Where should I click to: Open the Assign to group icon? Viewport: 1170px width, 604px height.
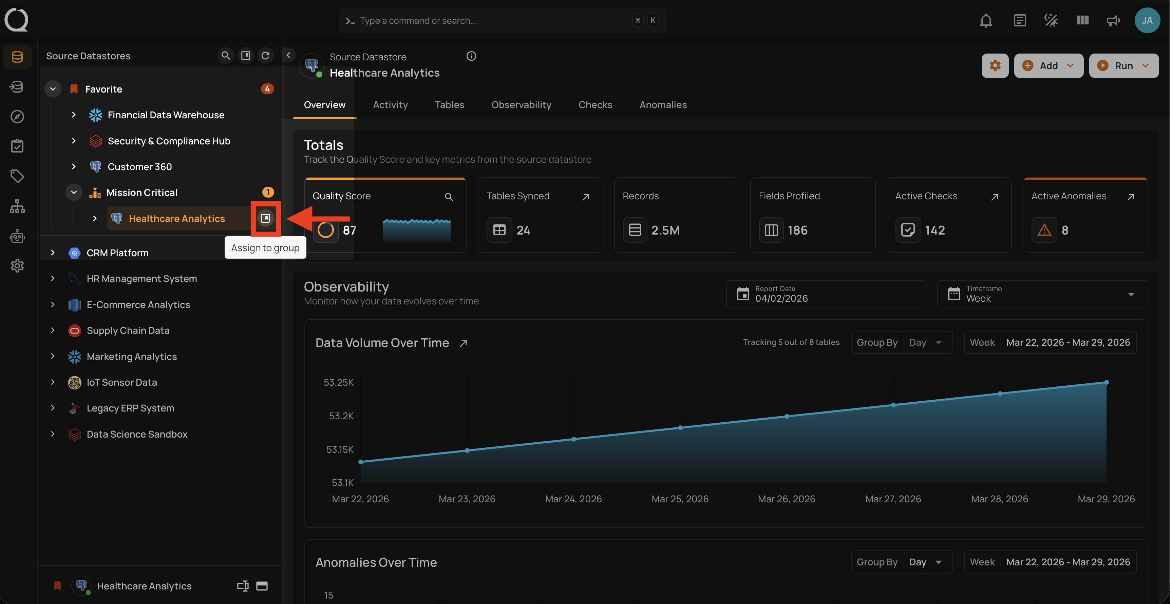[266, 218]
